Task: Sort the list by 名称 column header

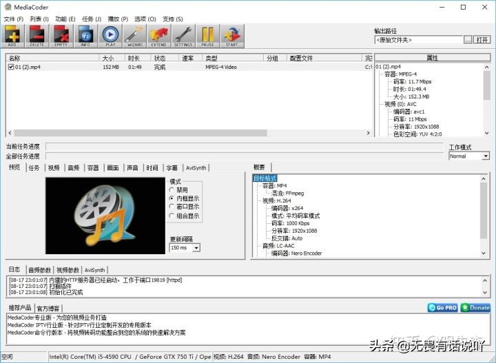Action: click(x=53, y=58)
